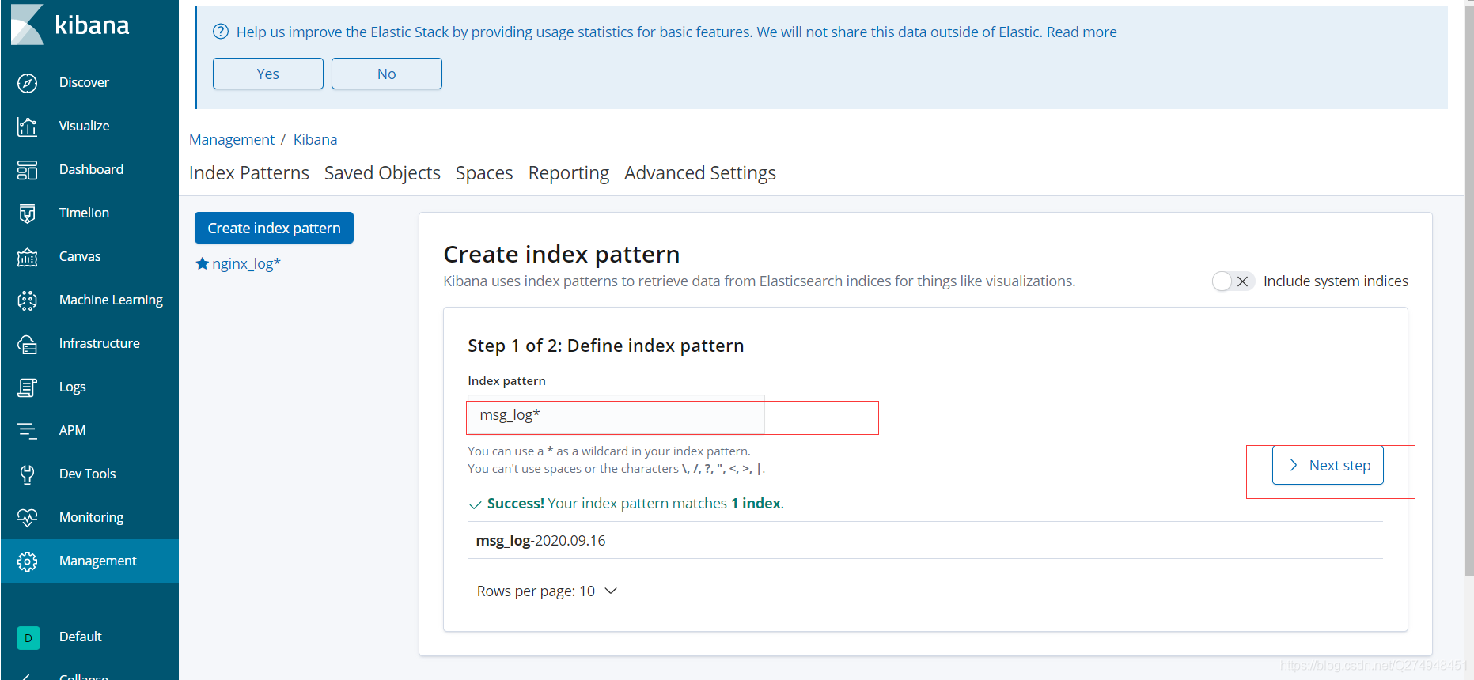Screen dimensions: 1474x680
Task: Open the Dev Tools wrench icon
Action: click(x=28, y=474)
